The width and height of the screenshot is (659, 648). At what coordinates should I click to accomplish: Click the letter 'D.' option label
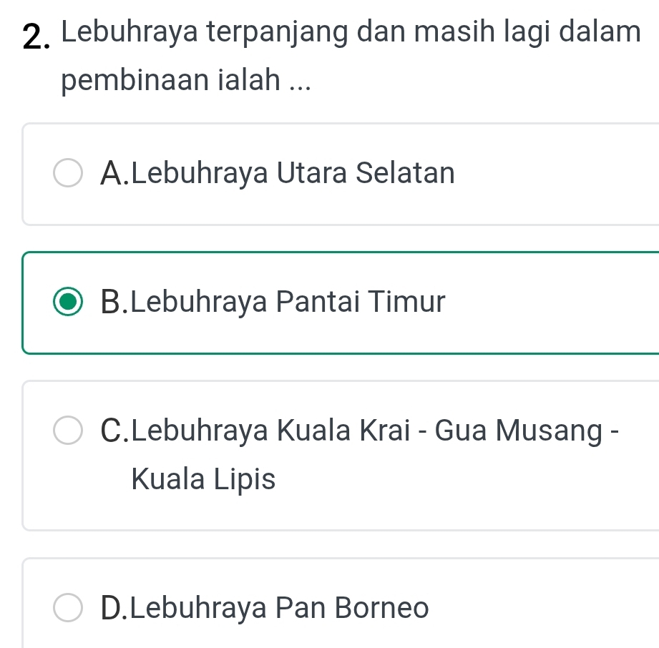click(x=116, y=608)
